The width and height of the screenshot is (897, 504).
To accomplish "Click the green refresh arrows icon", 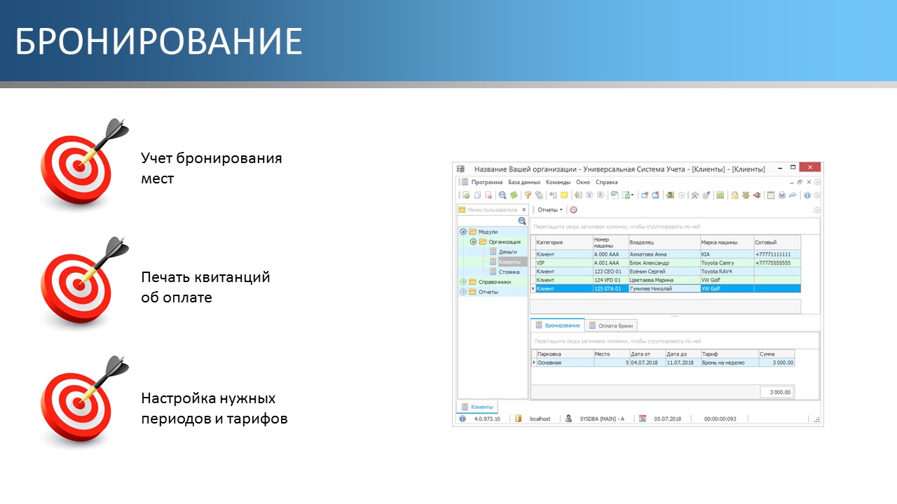I will (x=514, y=195).
